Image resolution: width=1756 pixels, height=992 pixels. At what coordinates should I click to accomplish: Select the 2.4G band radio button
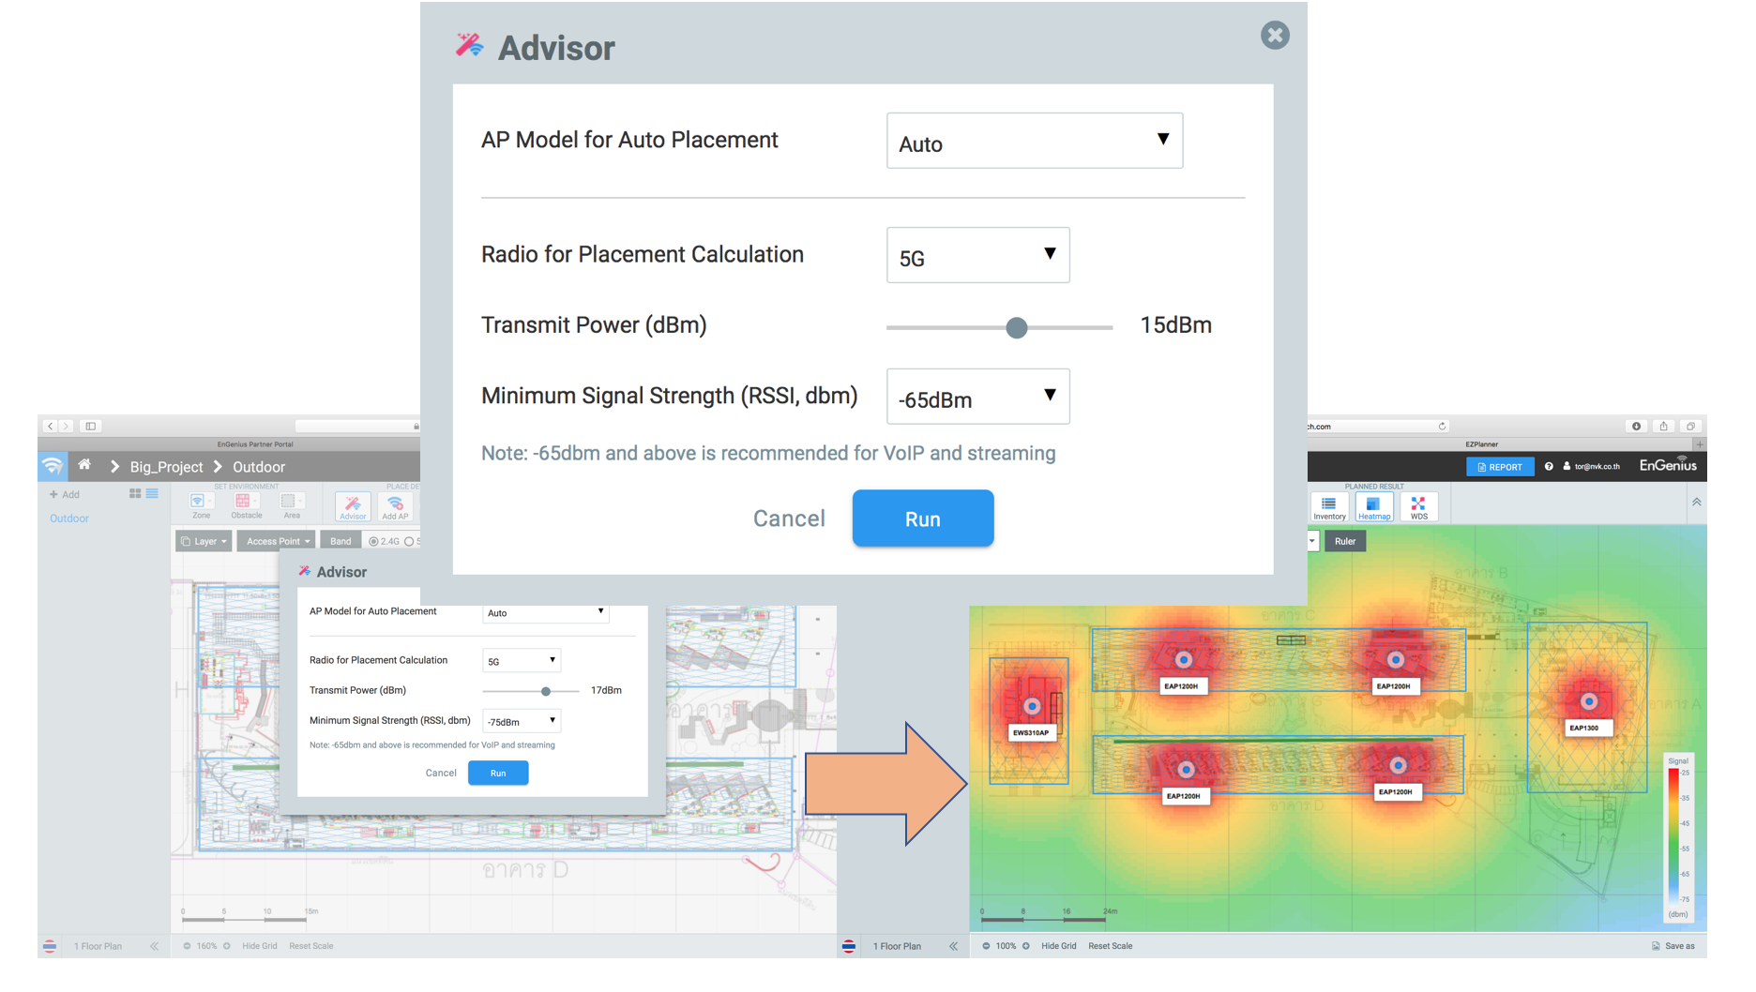373,541
